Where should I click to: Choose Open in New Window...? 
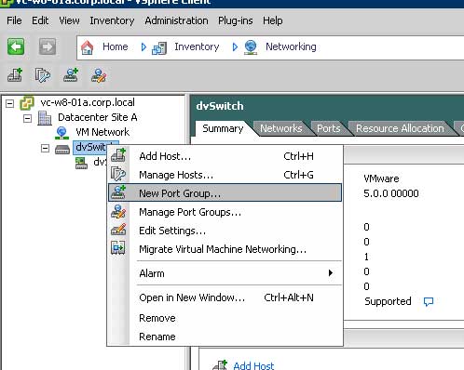[225, 297]
